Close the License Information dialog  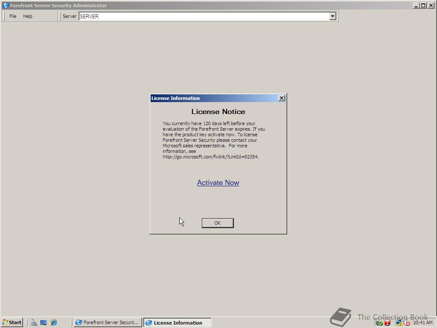click(282, 98)
